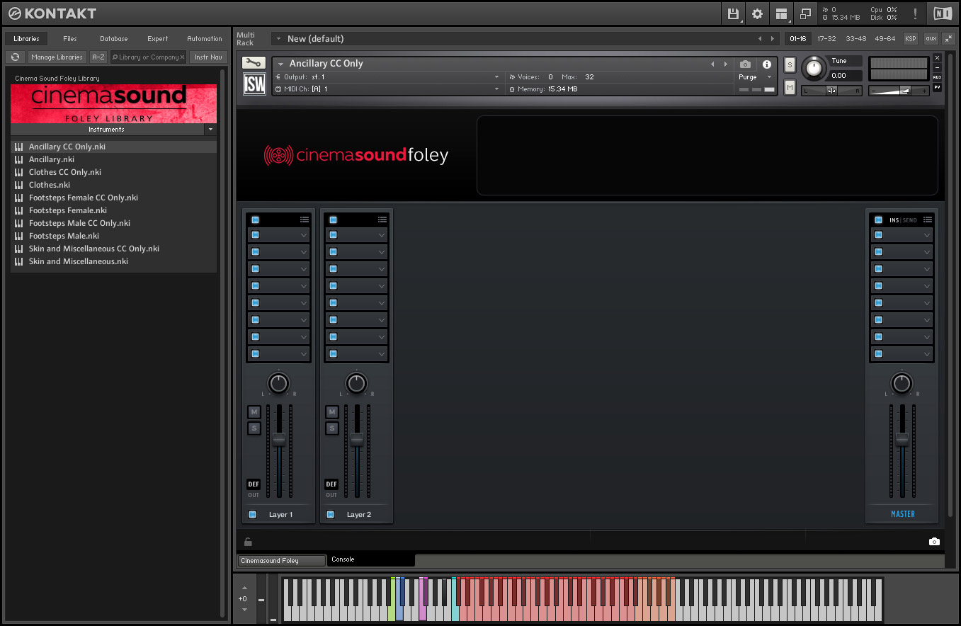This screenshot has width=961, height=626.
Task: Toggle the PV button on instrument header
Action: [x=937, y=88]
